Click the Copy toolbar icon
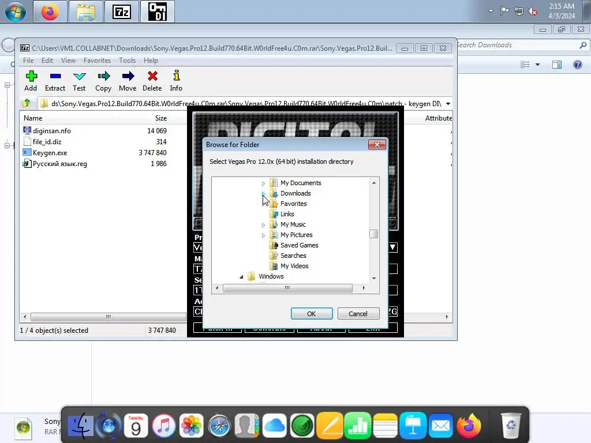 pos(103,81)
